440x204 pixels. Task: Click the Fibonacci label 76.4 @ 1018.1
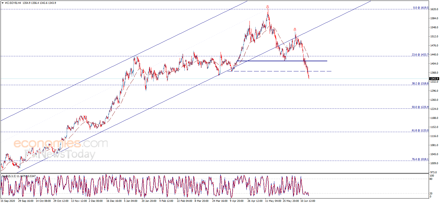coord(420,159)
